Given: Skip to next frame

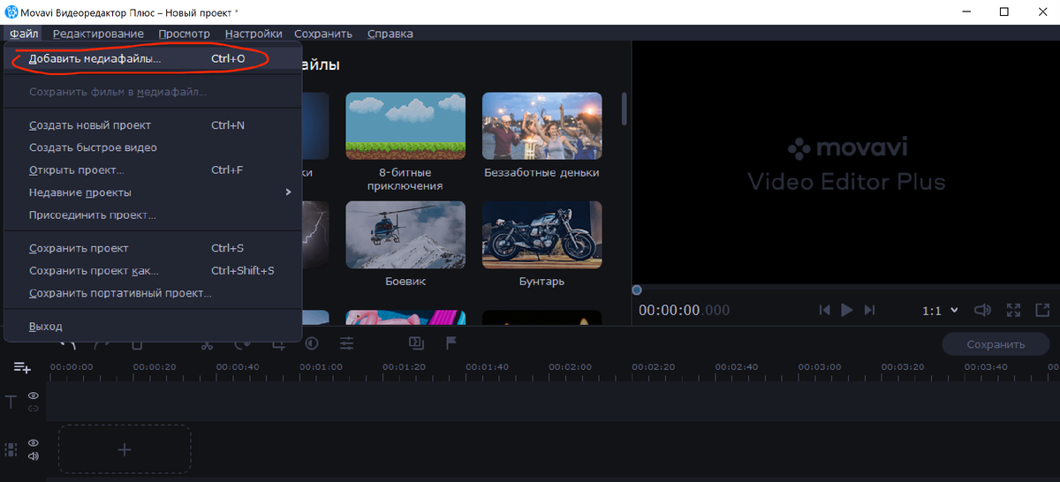Looking at the screenshot, I should (x=870, y=310).
